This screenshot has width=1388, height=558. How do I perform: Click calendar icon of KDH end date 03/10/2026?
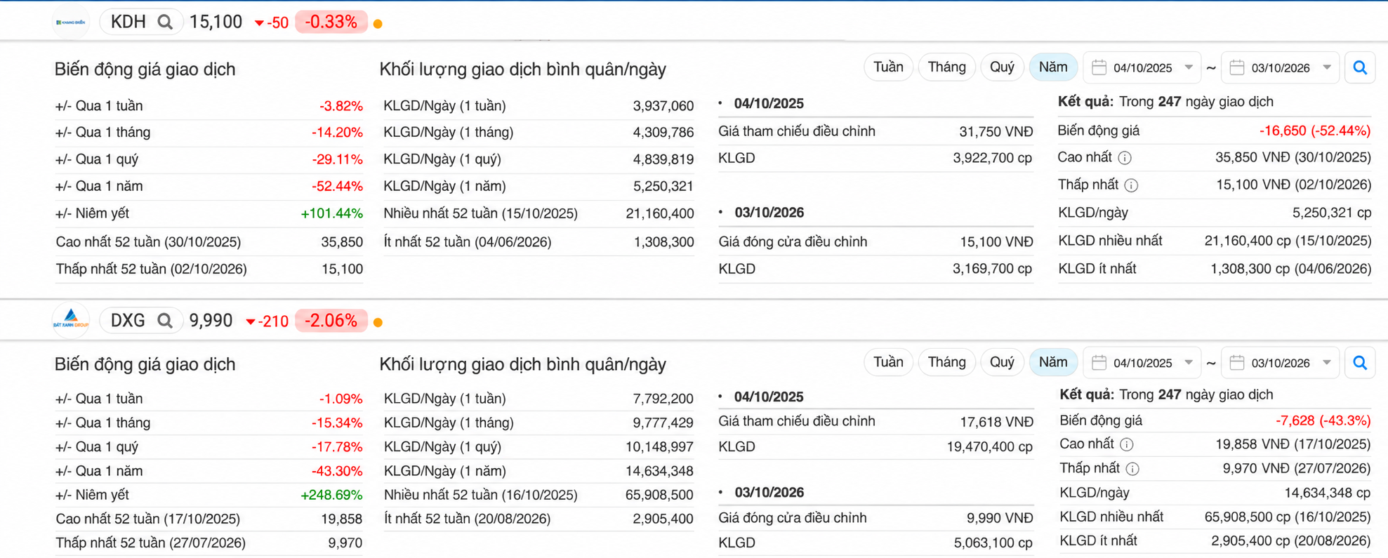coord(1237,67)
